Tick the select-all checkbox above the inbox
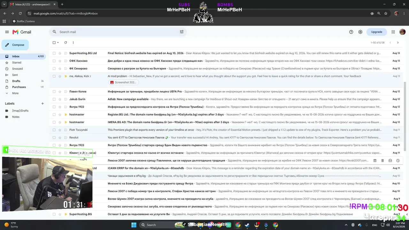 54,42
